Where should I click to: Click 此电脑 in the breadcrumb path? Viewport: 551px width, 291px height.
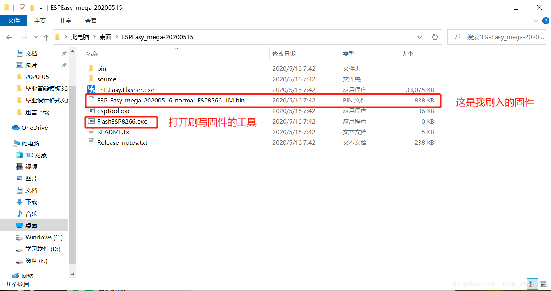coord(80,37)
